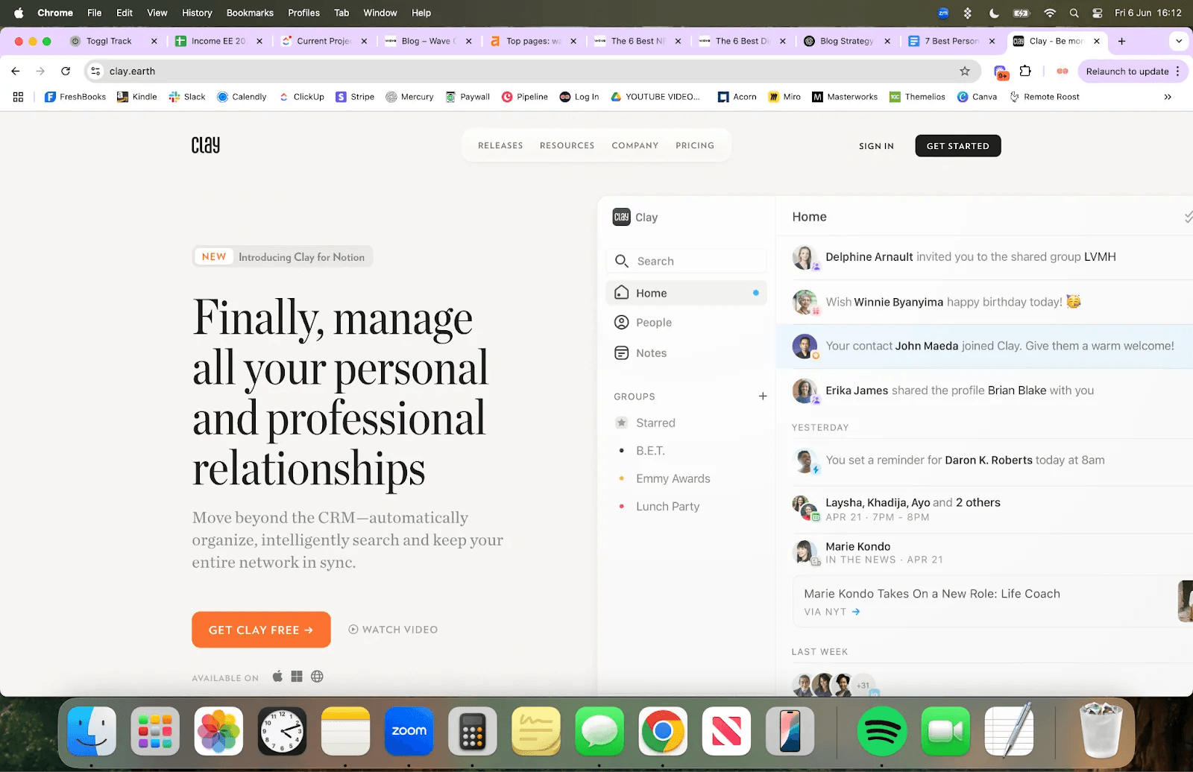1193x772 pixels.
Task: Switch to the Blog Strategy tab
Action: tap(846, 41)
